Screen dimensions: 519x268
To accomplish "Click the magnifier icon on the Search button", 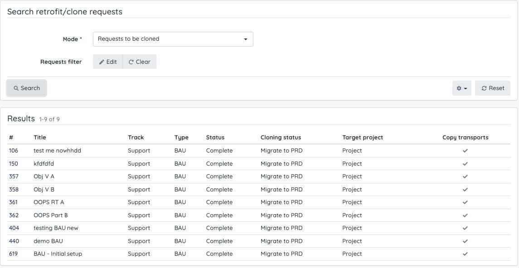I will (x=16, y=88).
